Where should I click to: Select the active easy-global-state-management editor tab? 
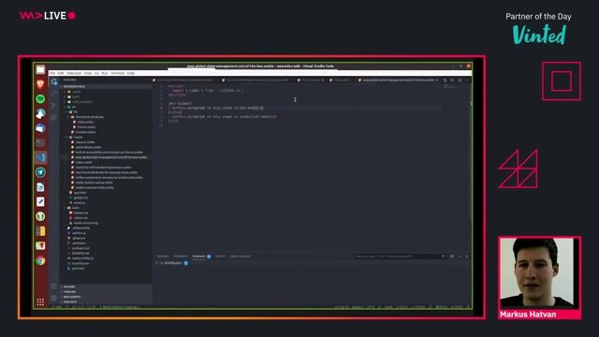[x=397, y=81]
